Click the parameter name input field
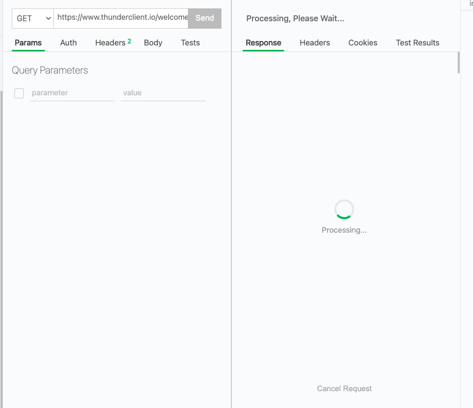 (x=72, y=93)
